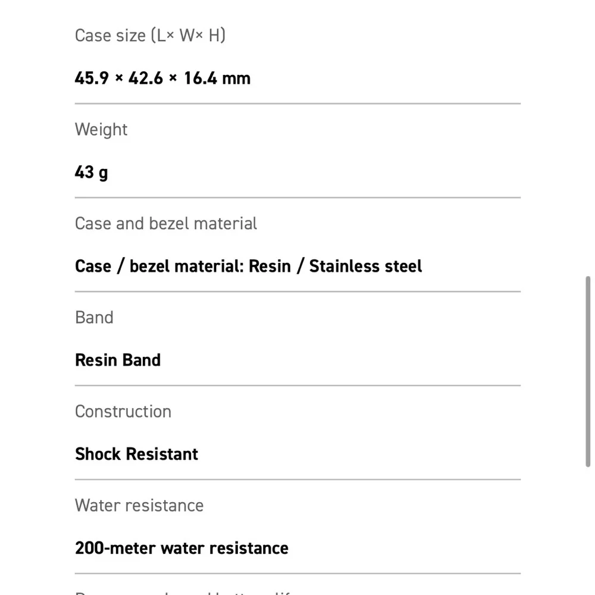Click the 'Weight' spec label
Screen dimensions: 595x595
(101, 130)
